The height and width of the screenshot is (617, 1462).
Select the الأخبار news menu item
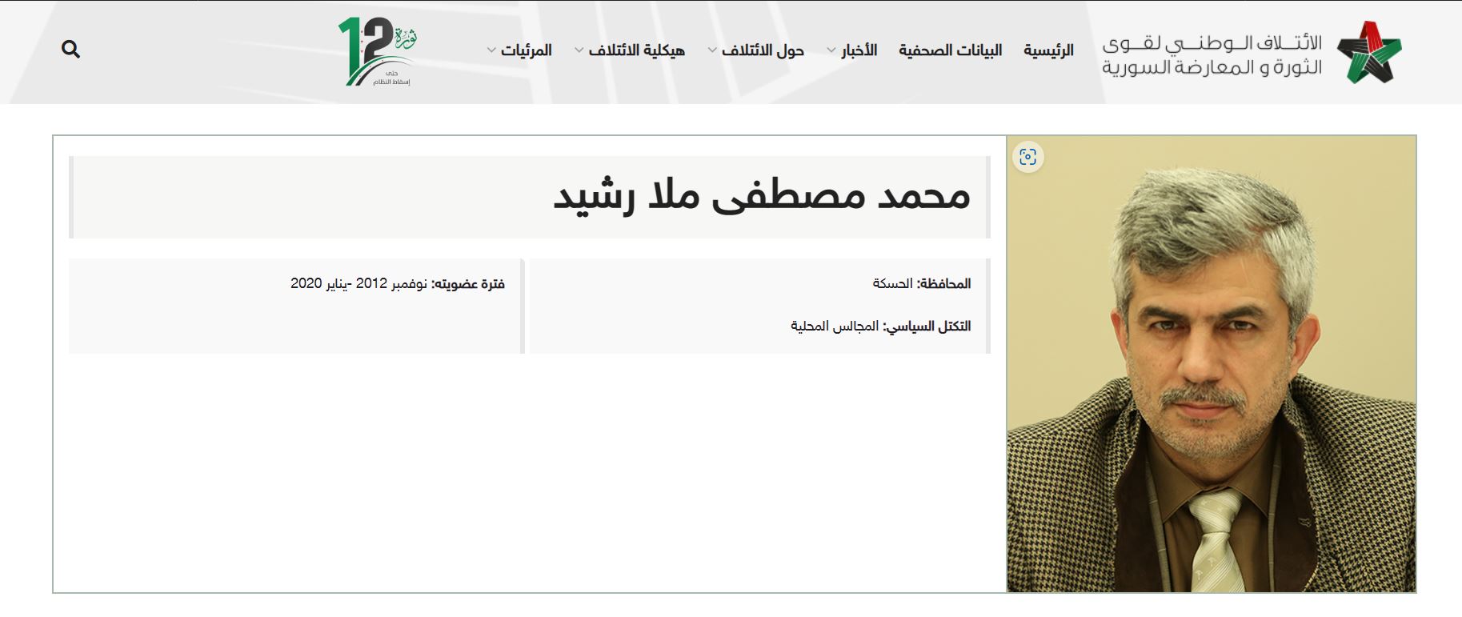point(859,50)
